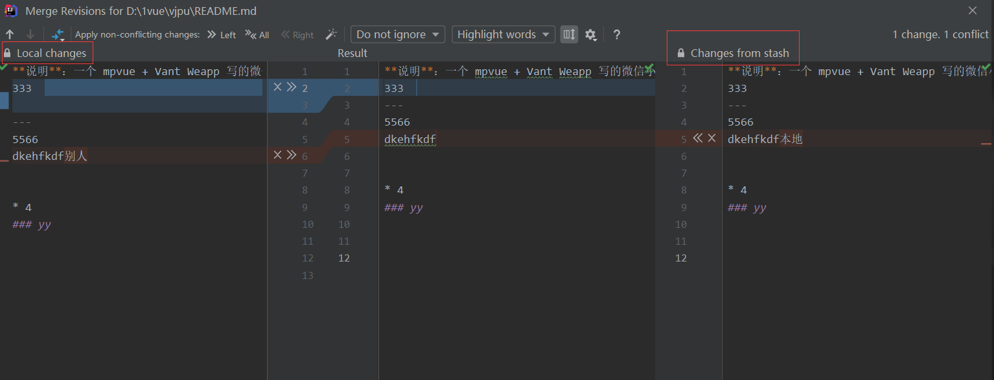Click the 'Result' pane title
This screenshot has height=380, width=994.
pos(353,53)
